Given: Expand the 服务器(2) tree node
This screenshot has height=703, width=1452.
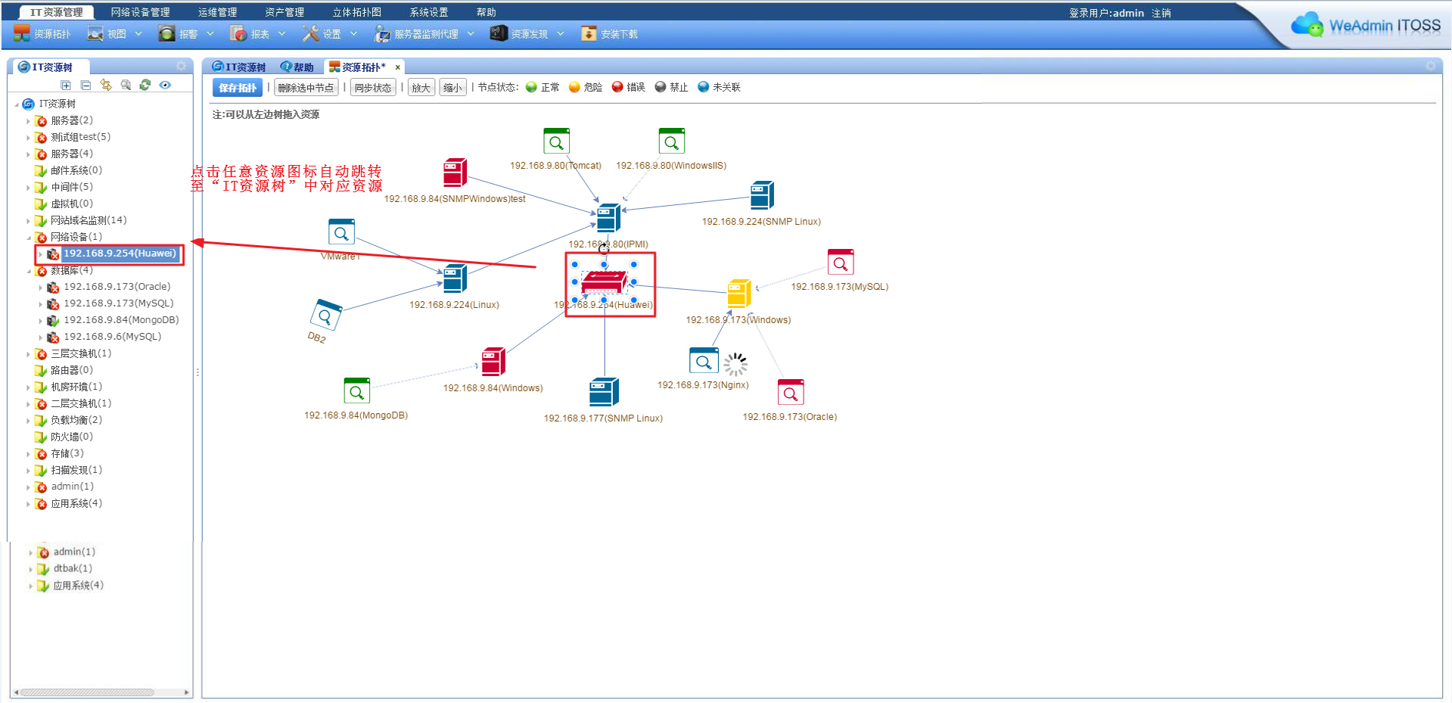Looking at the screenshot, I should coord(29,121).
